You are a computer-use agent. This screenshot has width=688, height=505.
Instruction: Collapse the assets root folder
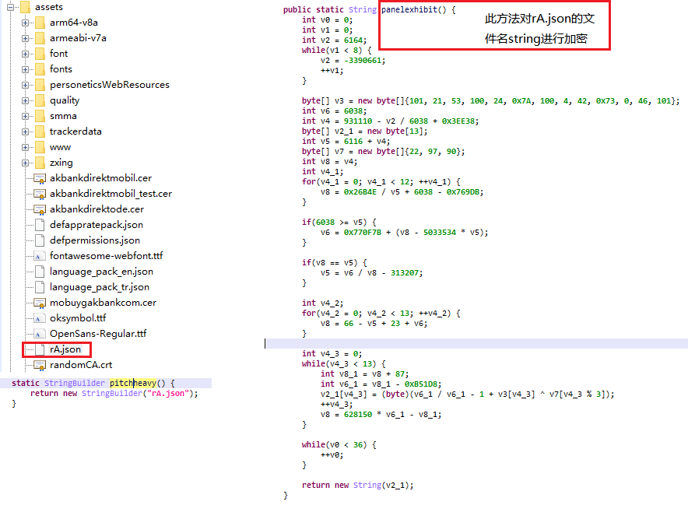pos(10,7)
